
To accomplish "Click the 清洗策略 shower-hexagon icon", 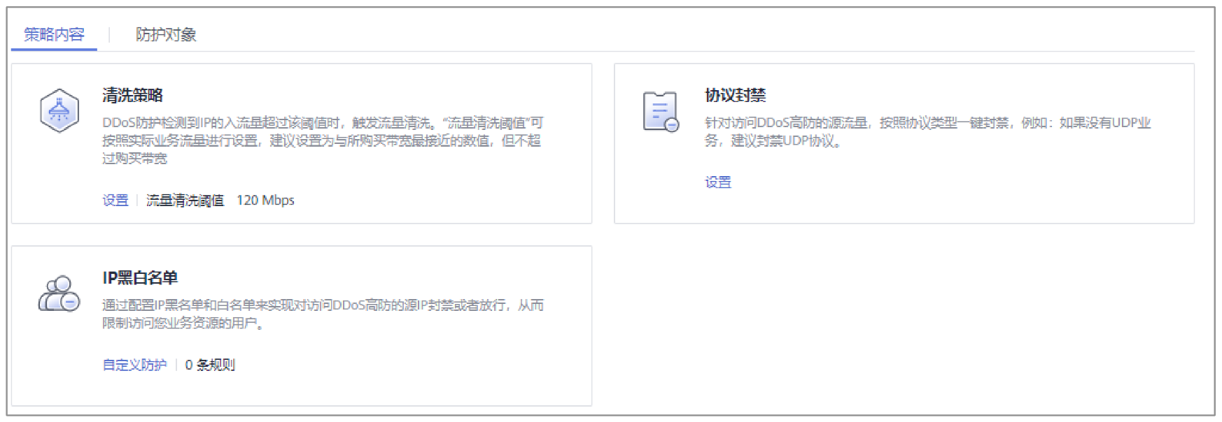I will click(59, 110).
